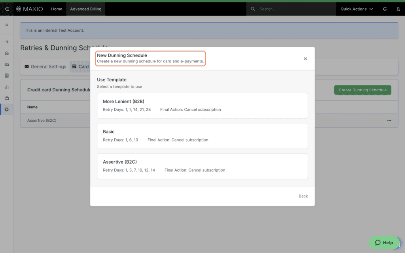Toggle the sidebar expand icon at top left
This screenshot has width=405, height=253.
point(7,9)
